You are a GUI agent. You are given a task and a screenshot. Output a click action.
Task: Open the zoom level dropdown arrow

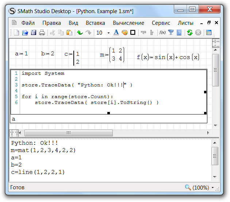213,188
